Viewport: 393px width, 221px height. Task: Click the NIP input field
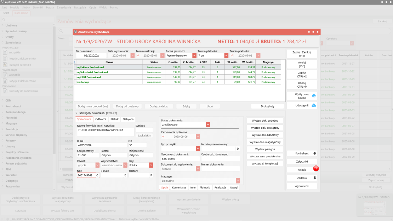click(x=86, y=175)
